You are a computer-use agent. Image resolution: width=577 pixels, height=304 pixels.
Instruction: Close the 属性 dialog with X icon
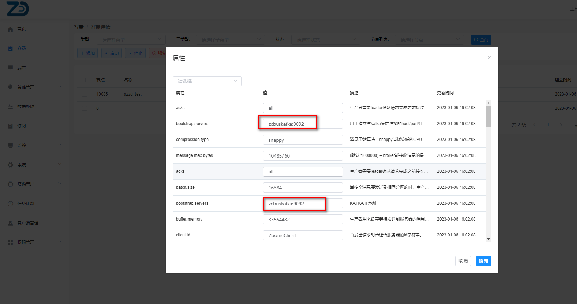pos(489,58)
